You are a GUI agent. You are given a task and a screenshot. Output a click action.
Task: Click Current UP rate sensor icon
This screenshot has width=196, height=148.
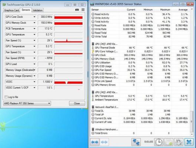pyautogui.click(x=93, y=122)
